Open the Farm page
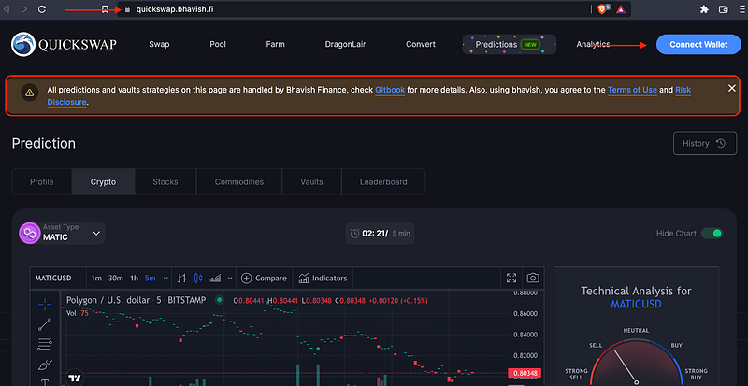 (x=275, y=44)
